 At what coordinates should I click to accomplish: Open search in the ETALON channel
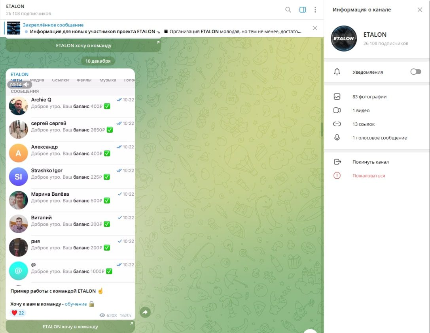[x=288, y=10]
